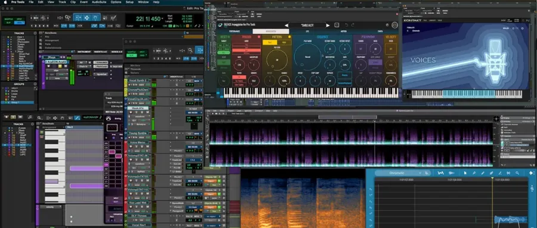Click the Forward/Backward button in Sequence section

coord(344,83)
